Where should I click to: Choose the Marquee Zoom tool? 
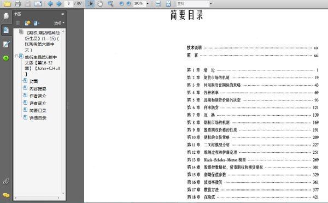click(x=110, y=4)
